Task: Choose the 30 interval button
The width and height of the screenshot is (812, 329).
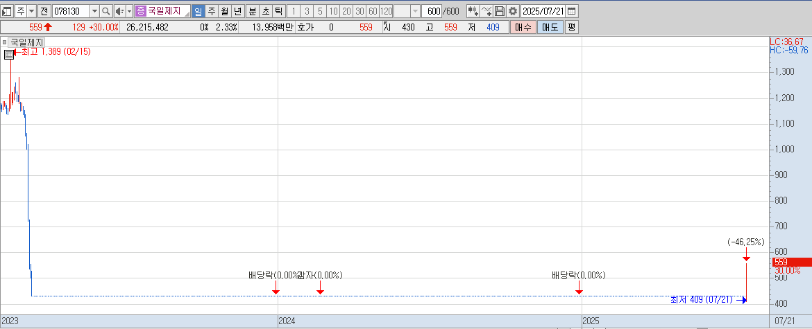Action: (360, 11)
